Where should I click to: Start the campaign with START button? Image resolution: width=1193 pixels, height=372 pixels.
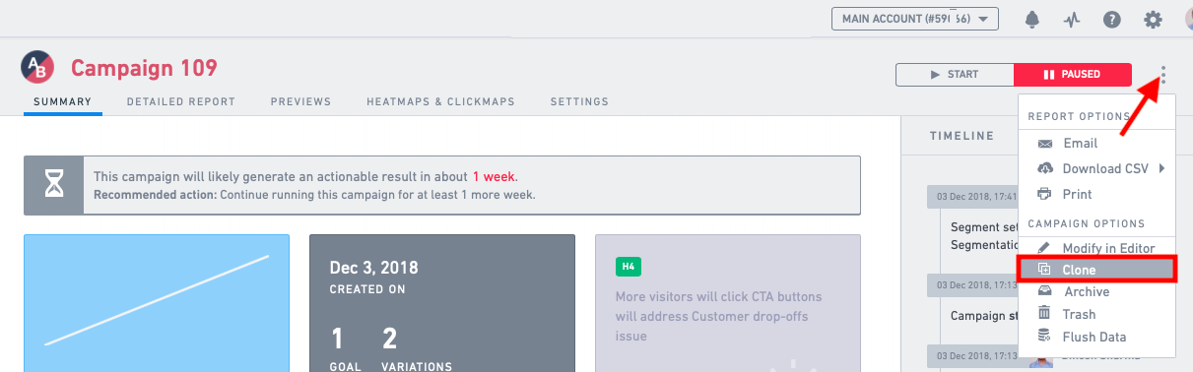955,74
